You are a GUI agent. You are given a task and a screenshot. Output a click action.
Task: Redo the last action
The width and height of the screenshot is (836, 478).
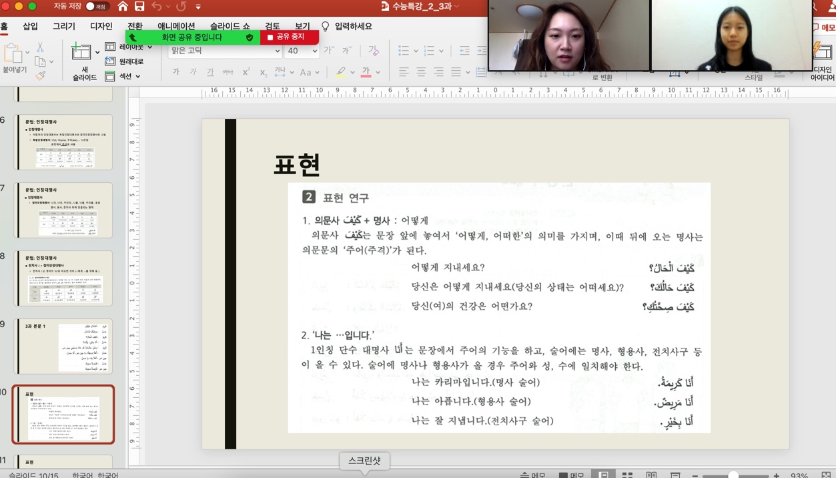181,7
